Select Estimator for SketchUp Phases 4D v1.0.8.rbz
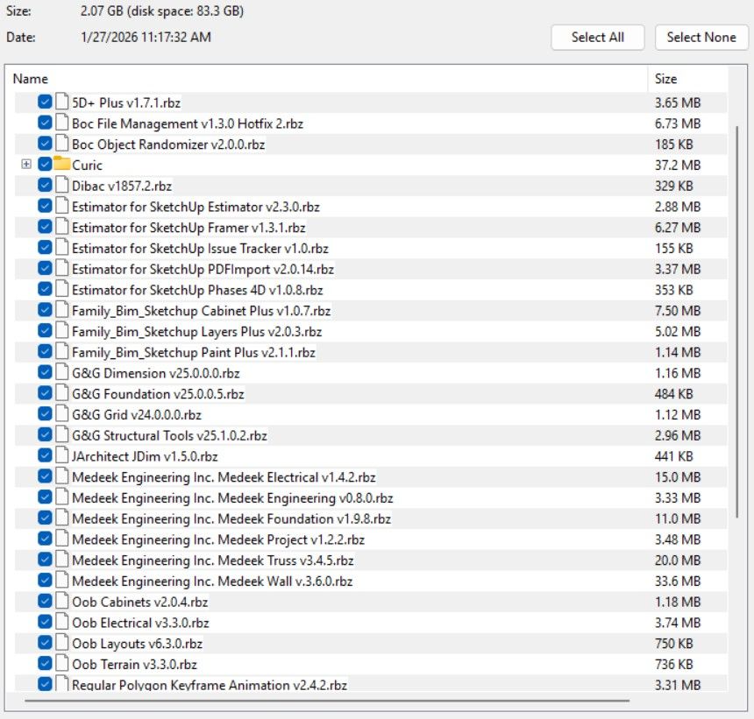Image resolution: width=754 pixels, height=719 pixels. coord(197,290)
